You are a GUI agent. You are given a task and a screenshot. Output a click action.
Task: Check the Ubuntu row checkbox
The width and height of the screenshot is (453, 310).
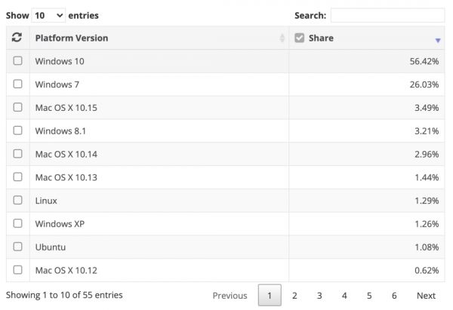17,247
